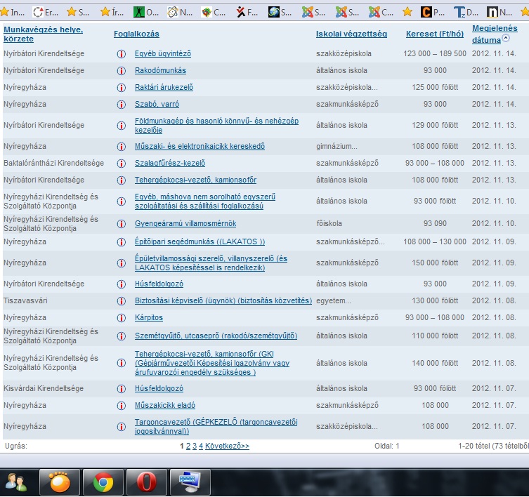Open the Egyéb ügyintéző job listing
The height and width of the screenshot is (497, 529).
pyautogui.click(x=163, y=54)
